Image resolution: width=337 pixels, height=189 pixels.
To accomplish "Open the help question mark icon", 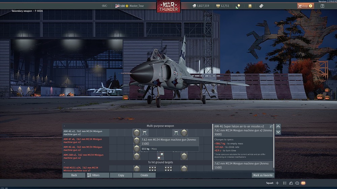I will tap(323, 6).
